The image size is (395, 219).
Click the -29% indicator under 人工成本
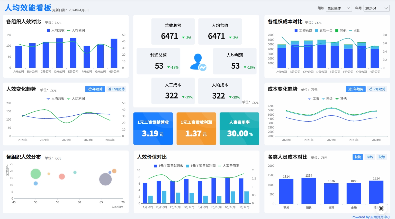coord(188,97)
